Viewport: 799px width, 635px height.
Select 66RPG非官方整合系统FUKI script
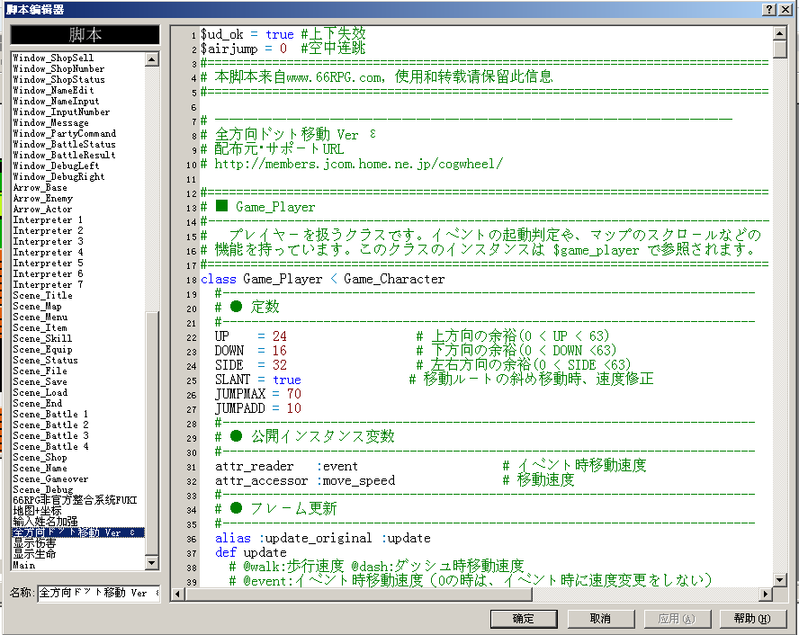coord(75,501)
